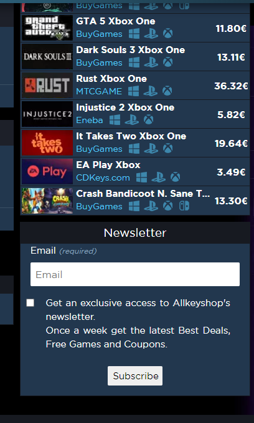Open the CDKeys.com store link
This screenshot has width=254, height=423.
coord(103,178)
